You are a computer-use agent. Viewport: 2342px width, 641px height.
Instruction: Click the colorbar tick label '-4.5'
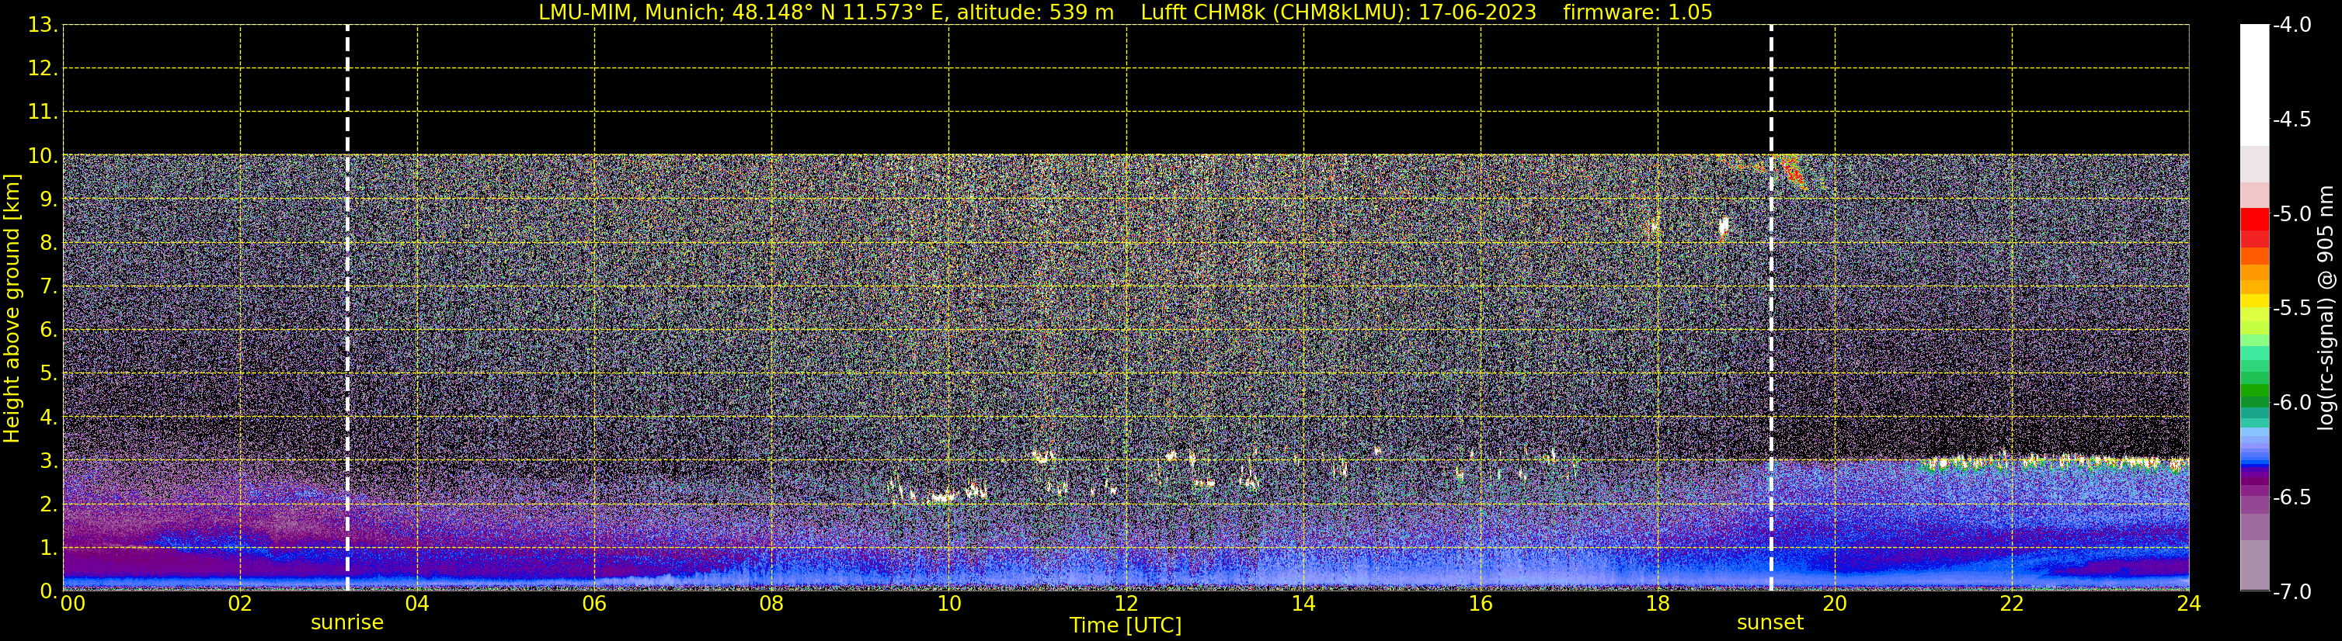point(2291,120)
